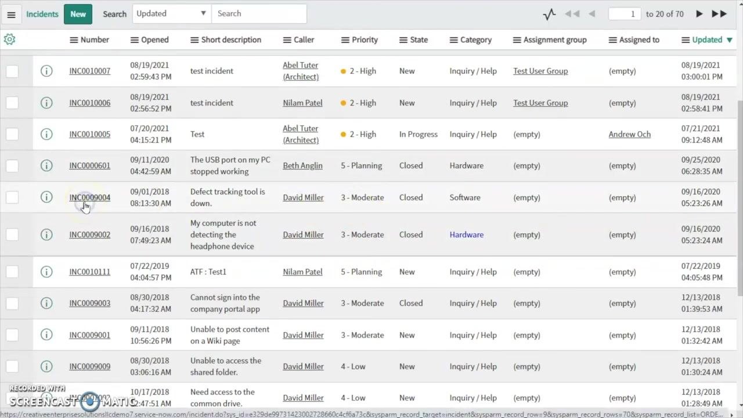Preview record info icon for INC0009002

[x=46, y=235]
